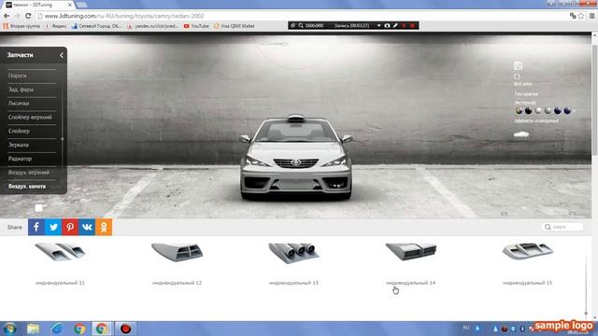Open the first bookmark Вторая группа
The image size is (598, 336).
click(x=21, y=26)
